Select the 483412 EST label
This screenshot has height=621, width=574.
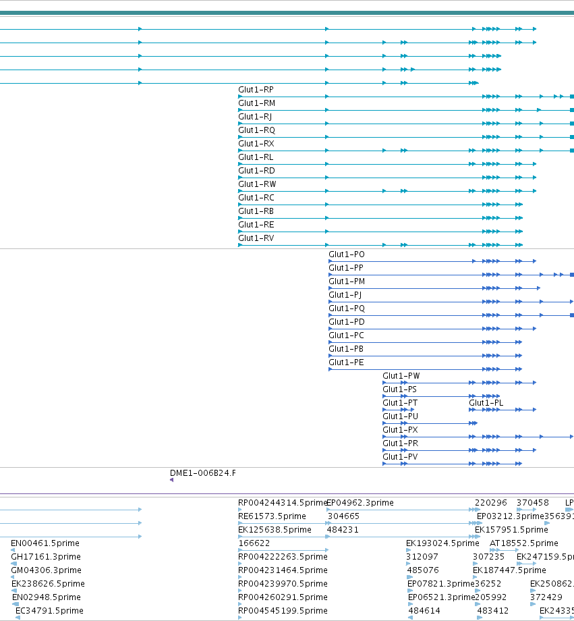pos(493,611)
